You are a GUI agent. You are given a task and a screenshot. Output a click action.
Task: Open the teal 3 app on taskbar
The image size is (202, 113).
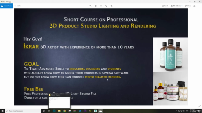[x=95, y=111]
